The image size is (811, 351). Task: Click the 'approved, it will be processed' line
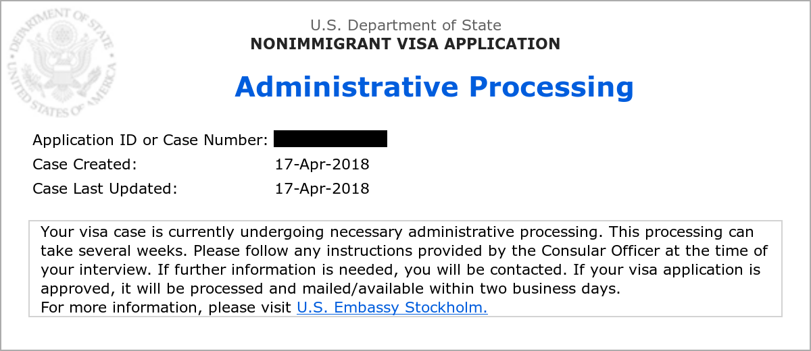pos(330,289)
